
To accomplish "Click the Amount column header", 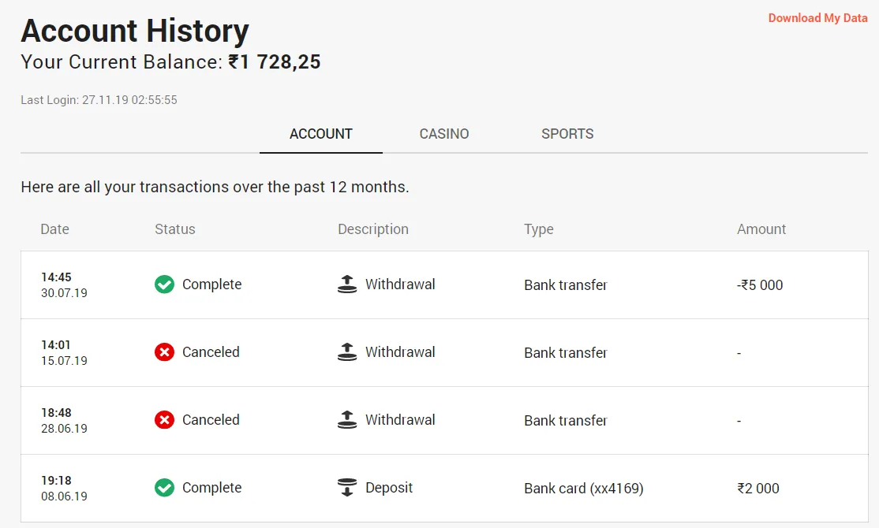I will click(x=761, y=229).
